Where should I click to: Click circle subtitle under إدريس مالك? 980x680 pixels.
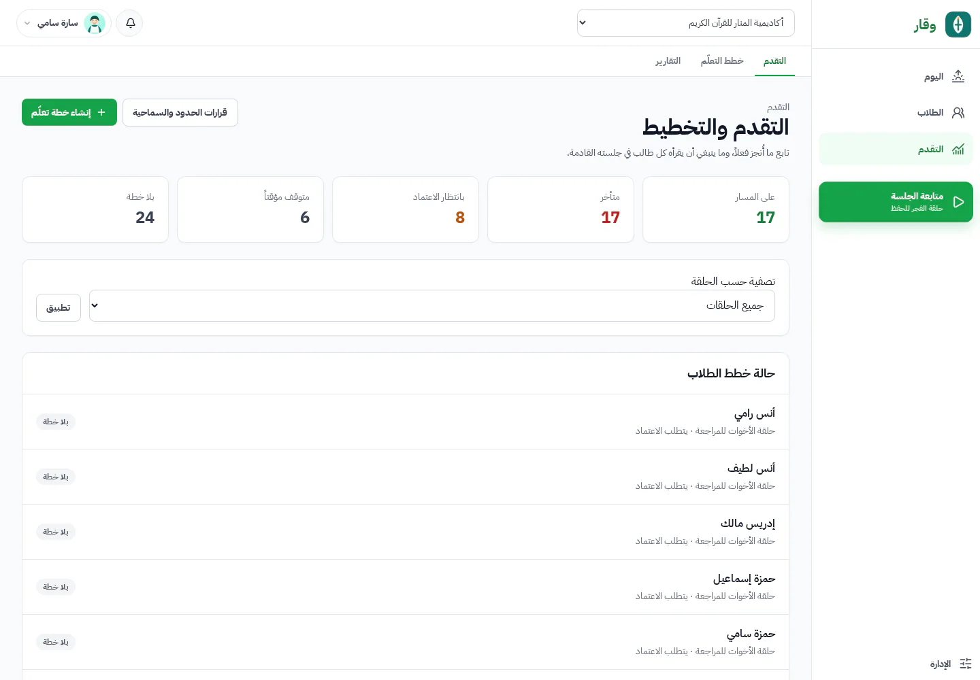[705, 541]
